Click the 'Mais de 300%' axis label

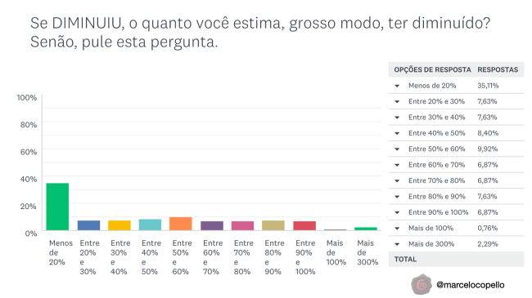click(x=367, y=252)
